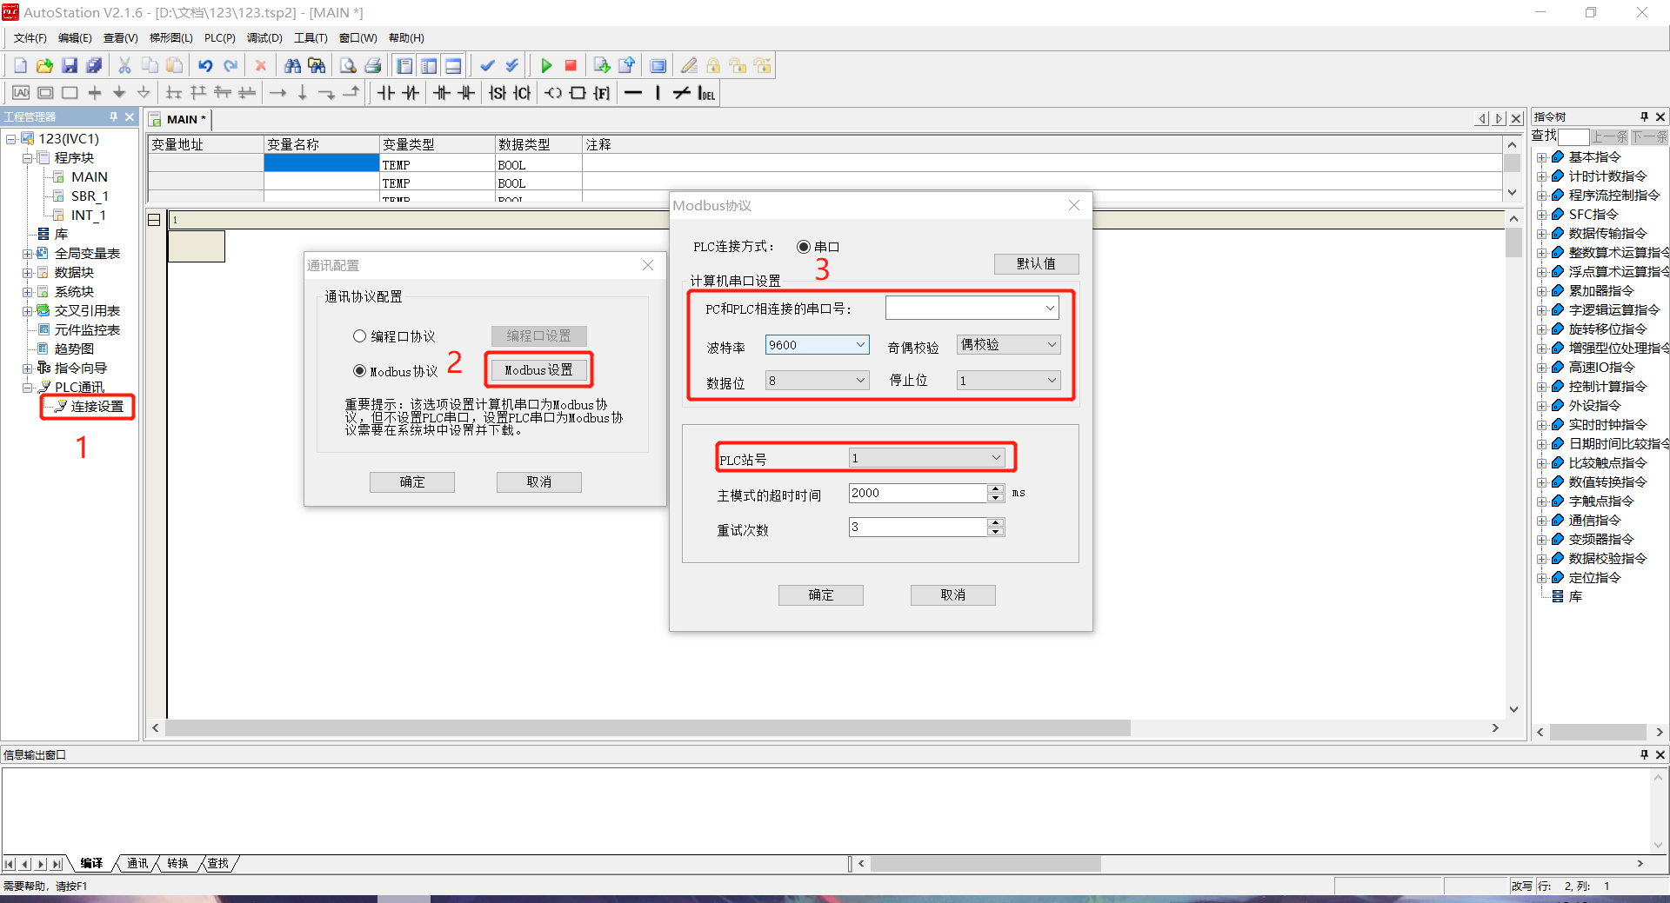The width and height of the screenshot is (1670, 903).
Task: Select the 串口 connection radio button
Action: pyautogui.click(x=804, y=247)
